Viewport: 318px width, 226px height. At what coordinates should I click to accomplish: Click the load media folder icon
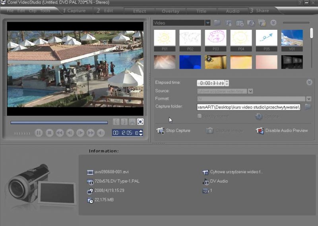tap(217, 23)
